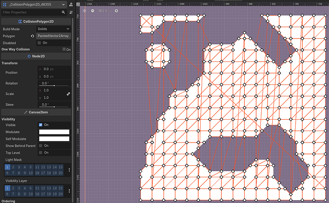This screenshot has width=329, height=203.
Task: Open the Build Mode Solids dropdown
Action: coord(53,29)
